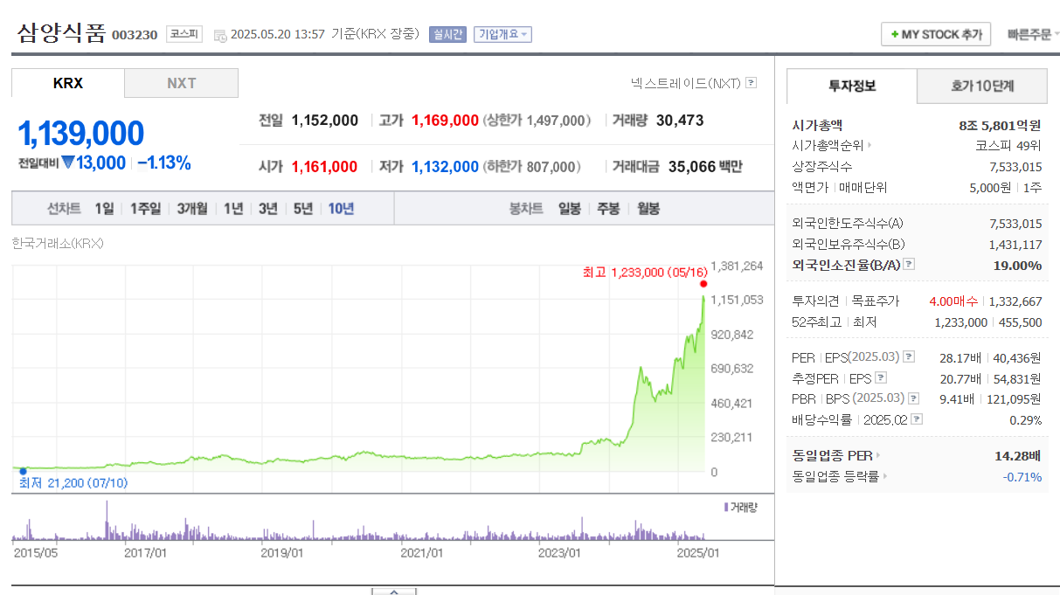The image size is (1060, 595).
Task: Open the 빠른주문 dropdown
Action: 1033,35
